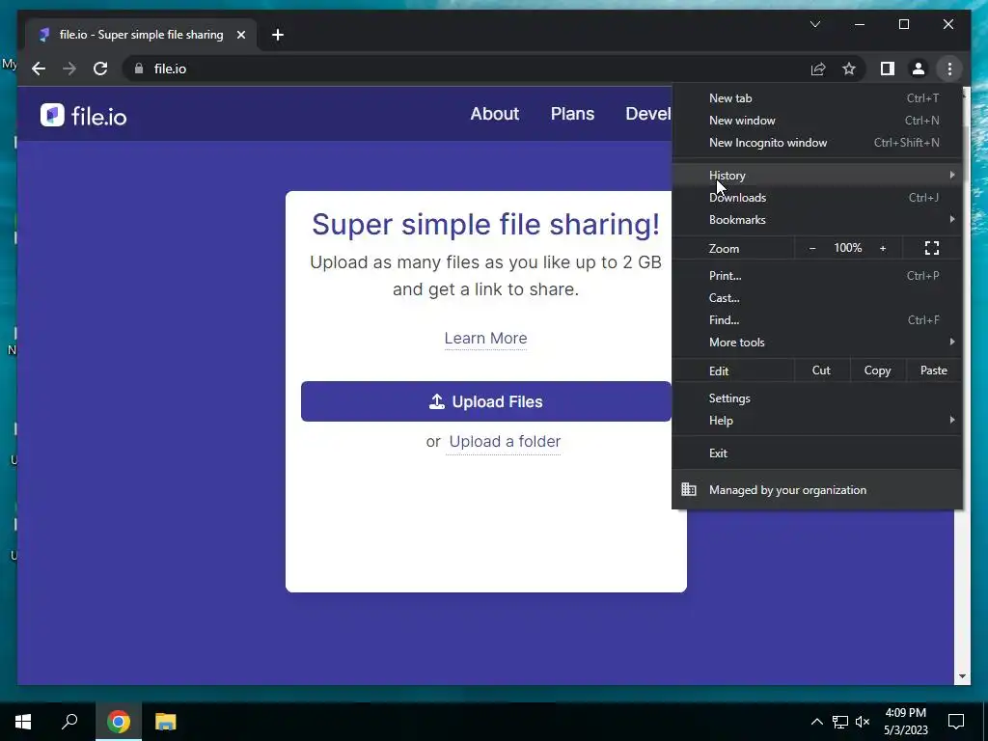Open the Chrome profile avatar icon
Viewport: 988px width, 741px height.
pyautogui.click(x=919, y=69)
